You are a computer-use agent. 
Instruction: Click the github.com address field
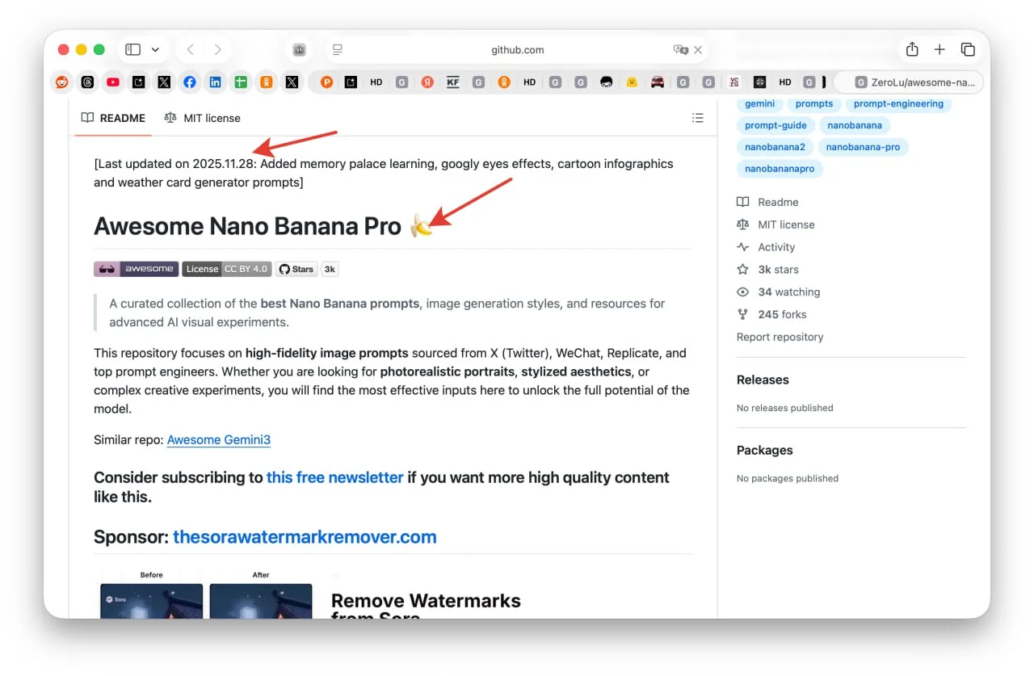tap(517, 50)
